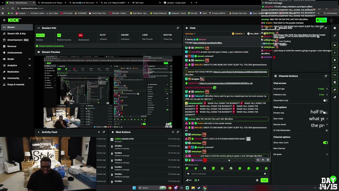
Task: Pop out the Session Info panel
Action: pos(178,28)
